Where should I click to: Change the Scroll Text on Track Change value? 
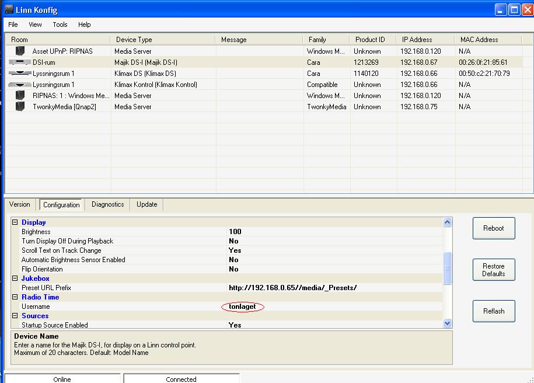[235, 250]
